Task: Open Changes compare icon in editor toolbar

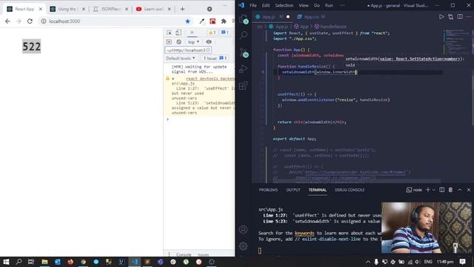Action: (x=450, y=16)
